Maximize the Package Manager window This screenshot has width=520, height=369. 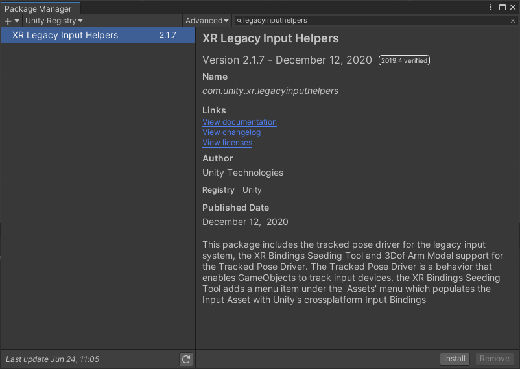click(502, 7)
